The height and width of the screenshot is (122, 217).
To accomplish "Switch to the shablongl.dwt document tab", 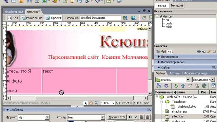I will (x=14, y=12).
